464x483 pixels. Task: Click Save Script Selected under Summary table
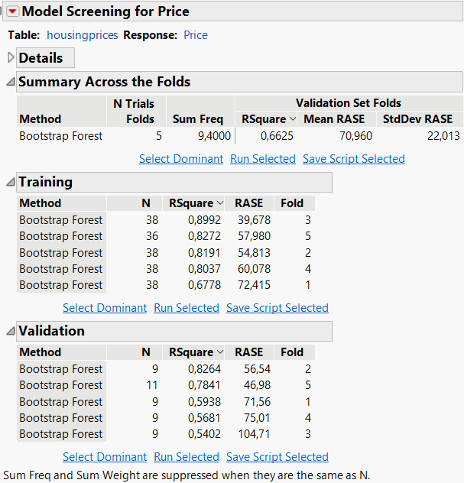[354, 159]
